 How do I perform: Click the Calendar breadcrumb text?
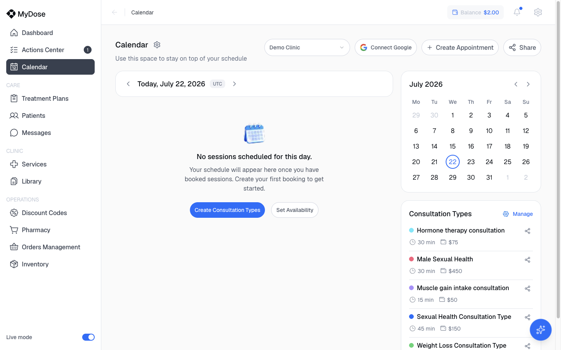coord(142,12)
